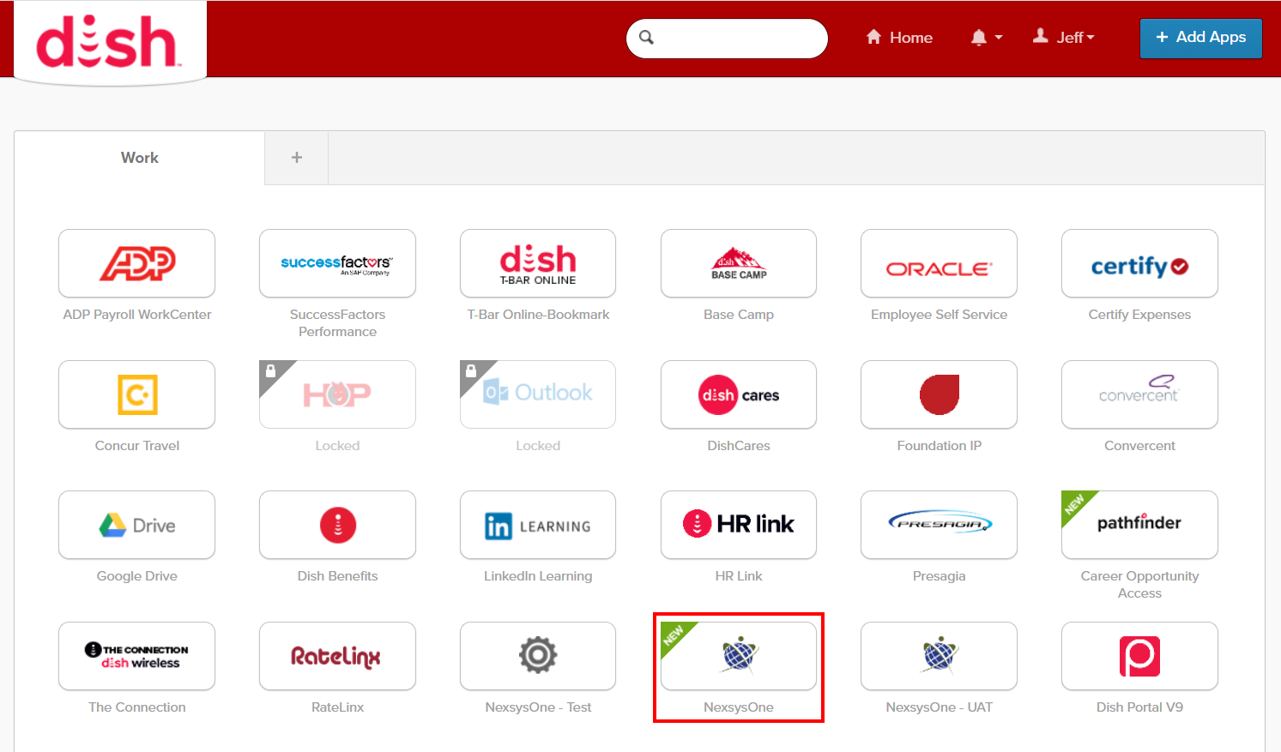The image size is (1281, 752).
Task: Focus the header search field
Action: pos(727,39)
